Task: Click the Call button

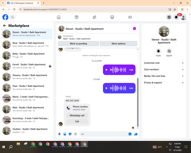Action: click(77, 121)
